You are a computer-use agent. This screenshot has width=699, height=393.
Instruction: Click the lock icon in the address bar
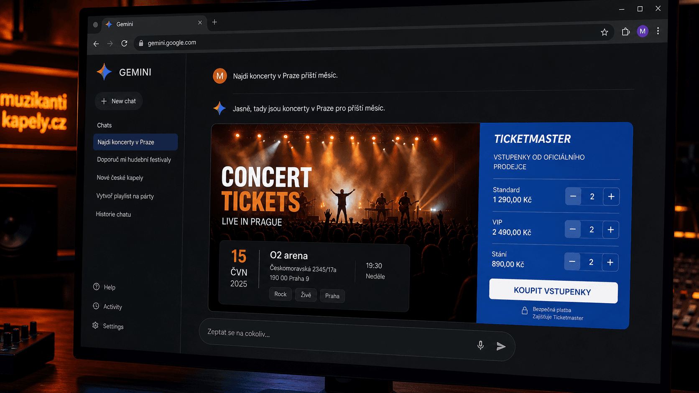(141, 43)
